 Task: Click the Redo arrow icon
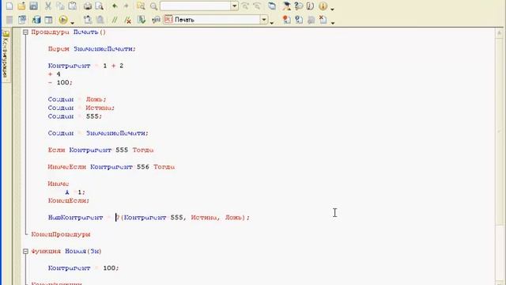(126, 6)
